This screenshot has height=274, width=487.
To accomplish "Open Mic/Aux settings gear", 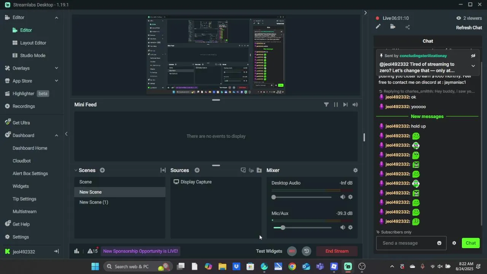I will (x=350, y=228).
